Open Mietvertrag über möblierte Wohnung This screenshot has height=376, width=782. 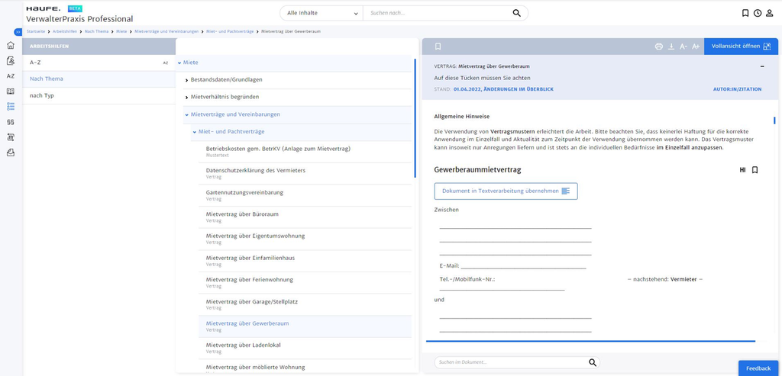(x=305, y=368)
